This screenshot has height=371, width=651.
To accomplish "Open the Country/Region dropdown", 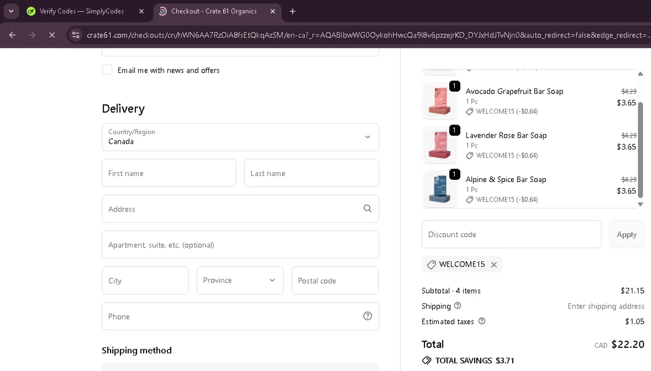I will [x=240, y=137].
